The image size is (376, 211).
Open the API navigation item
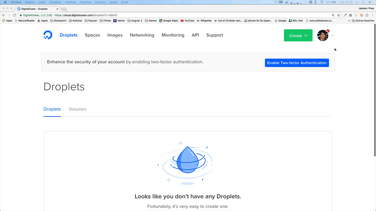click(195, 35)
